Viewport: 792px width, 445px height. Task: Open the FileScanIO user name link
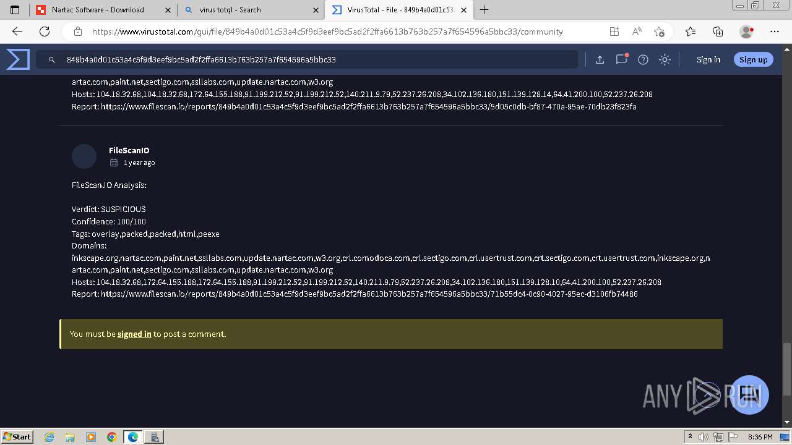(129, 150)
